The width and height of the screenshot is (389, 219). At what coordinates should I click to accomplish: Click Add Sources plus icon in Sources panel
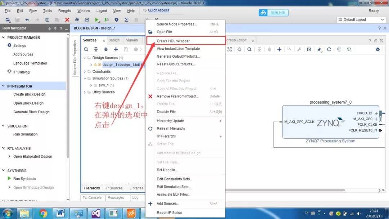116,49
